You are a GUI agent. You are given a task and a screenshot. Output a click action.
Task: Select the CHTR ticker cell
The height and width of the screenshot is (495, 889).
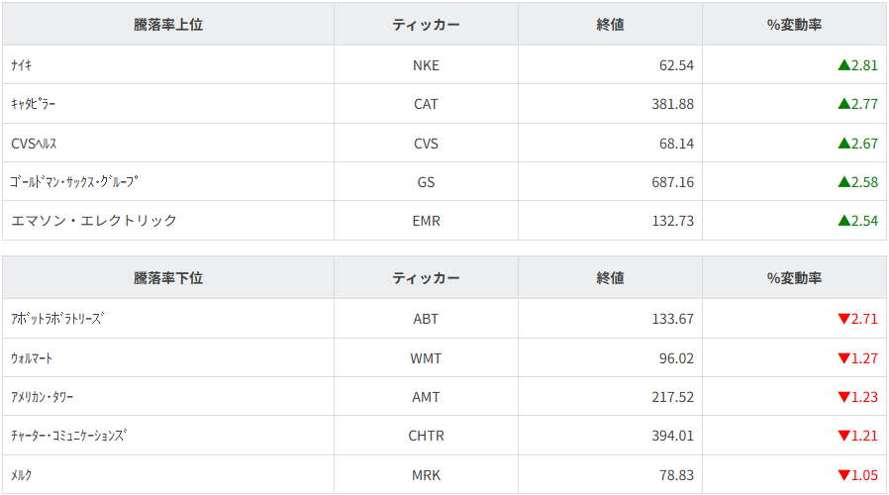[x=426, y=436]
